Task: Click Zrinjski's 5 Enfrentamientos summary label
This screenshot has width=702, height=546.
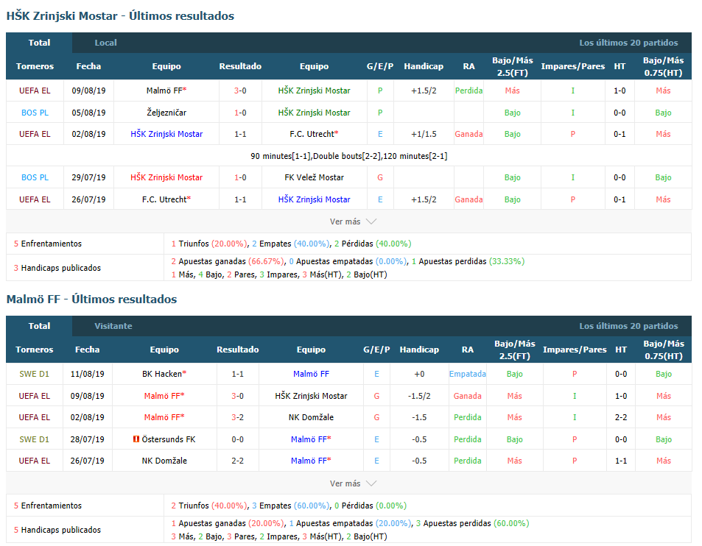Action: pos(47,244)
